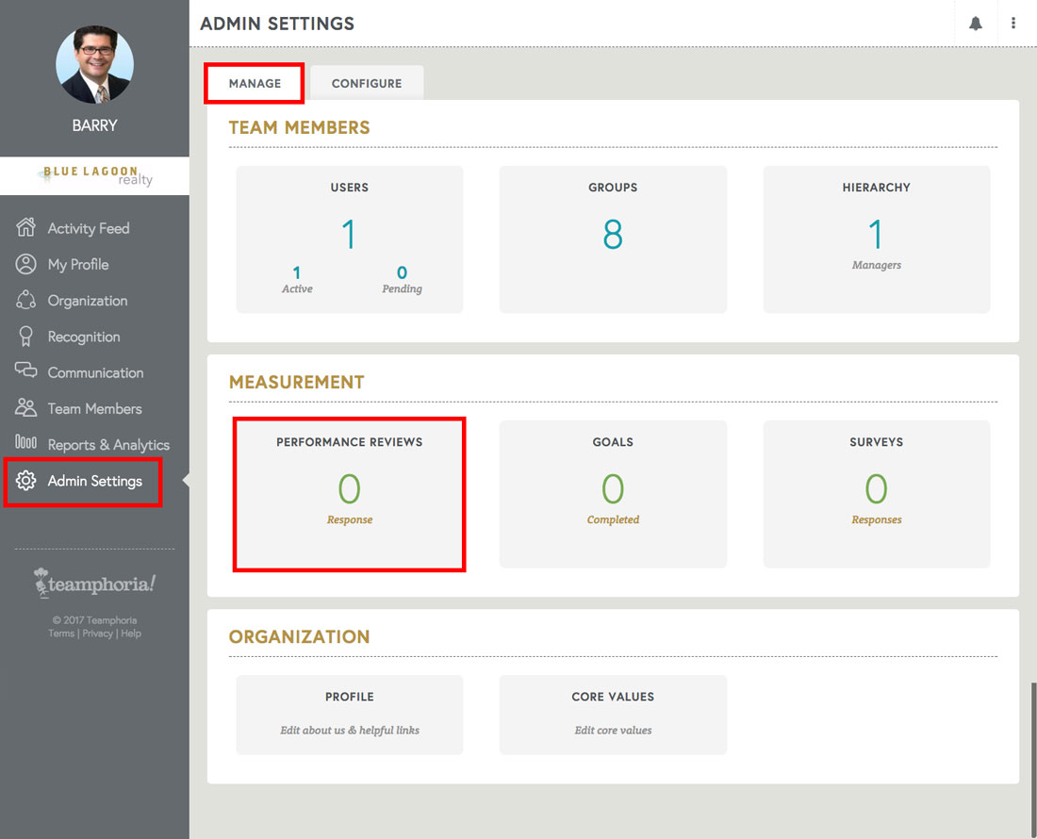Open notifications with the bell icon
1037x839 pixels.
tap(976, 24)
